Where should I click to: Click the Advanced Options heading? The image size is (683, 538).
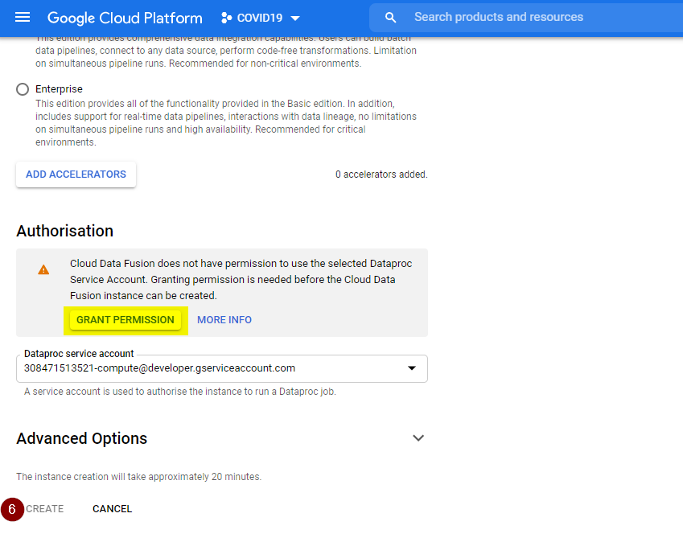[82, 438]
